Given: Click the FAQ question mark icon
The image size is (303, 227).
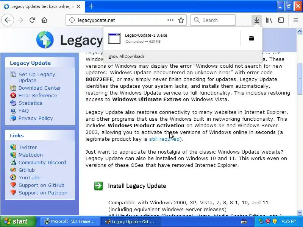Looking at the screenshot, I should click(13, 110).
